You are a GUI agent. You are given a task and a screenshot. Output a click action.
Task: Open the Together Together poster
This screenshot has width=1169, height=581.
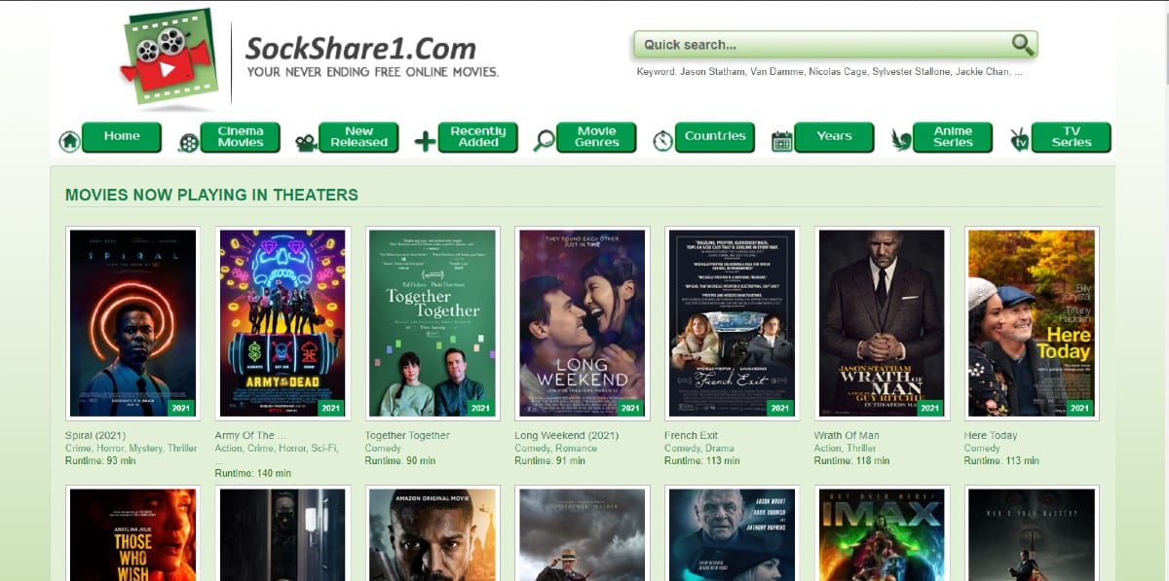[x=433, y=323]
